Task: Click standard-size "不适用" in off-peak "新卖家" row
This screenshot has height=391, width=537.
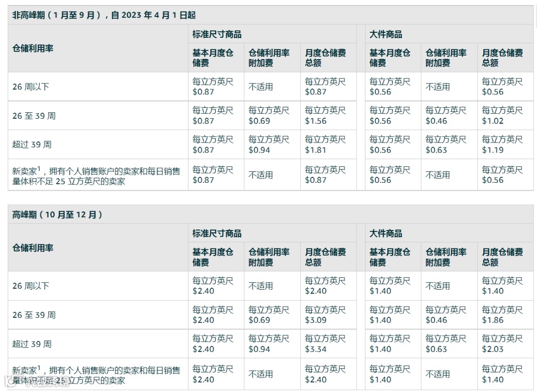Action: coord(261,175)
